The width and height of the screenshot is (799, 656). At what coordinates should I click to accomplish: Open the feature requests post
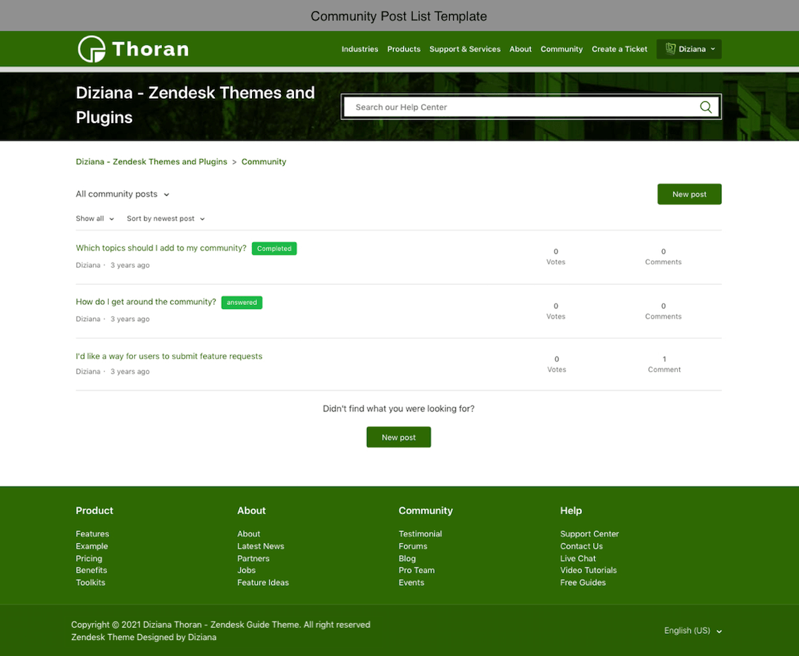tap(169, 356)
